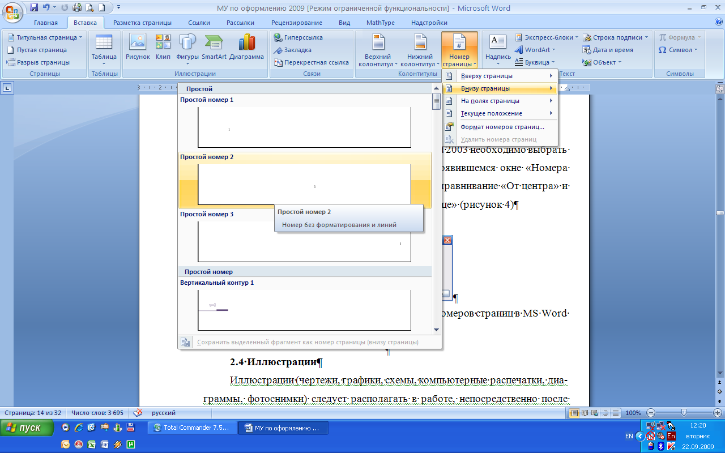Click русский language in status bar
The height and width of the screenshot is (453, 725).
(x=164, y=413)
